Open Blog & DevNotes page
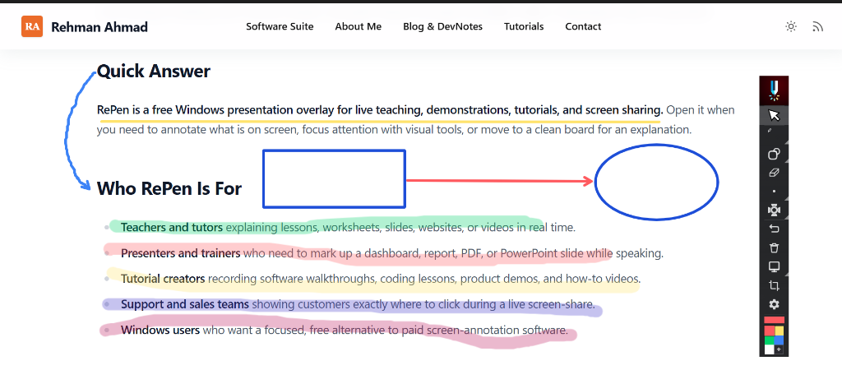The image size is (842, 370). [443, 26]
